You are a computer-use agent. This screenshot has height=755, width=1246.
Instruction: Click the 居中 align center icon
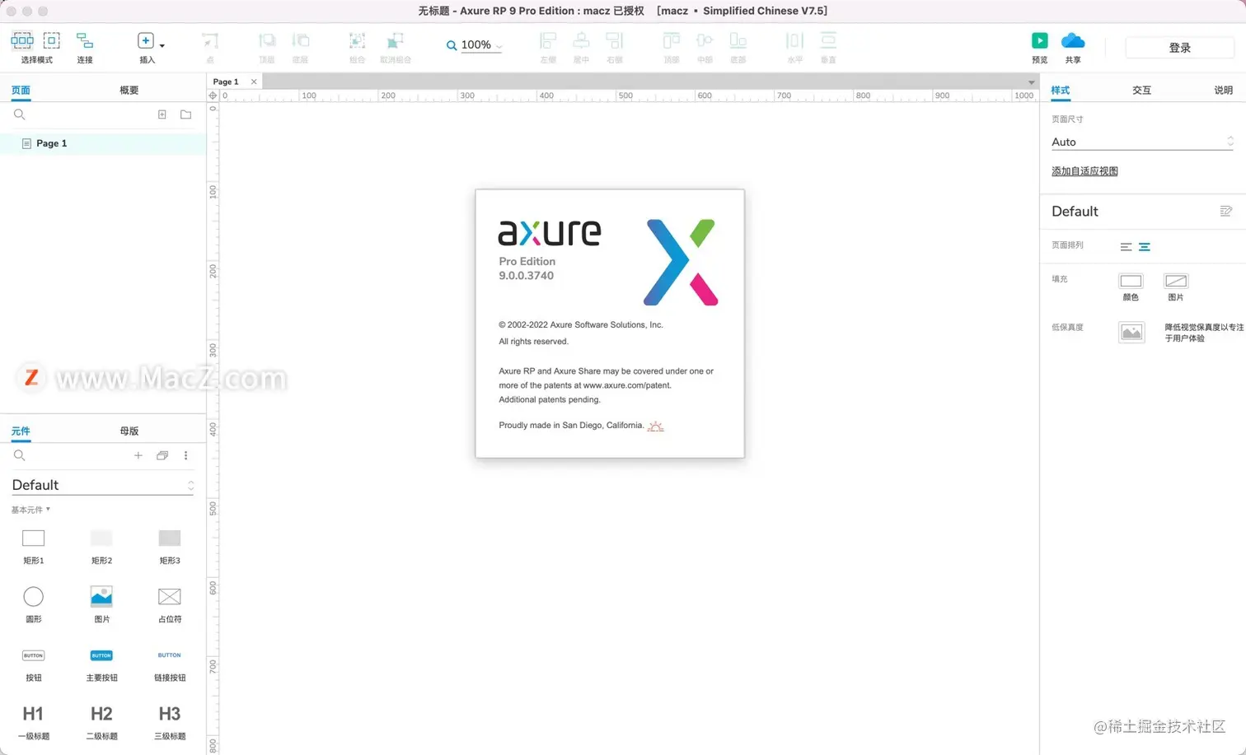pos(581,40)
